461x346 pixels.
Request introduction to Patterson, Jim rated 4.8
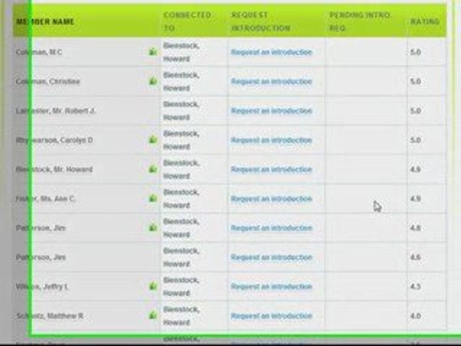pyautogui.click(x=271, y=228)
